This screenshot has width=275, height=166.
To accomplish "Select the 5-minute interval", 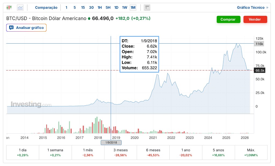I will pyautogui.click(x=75, y=7).
